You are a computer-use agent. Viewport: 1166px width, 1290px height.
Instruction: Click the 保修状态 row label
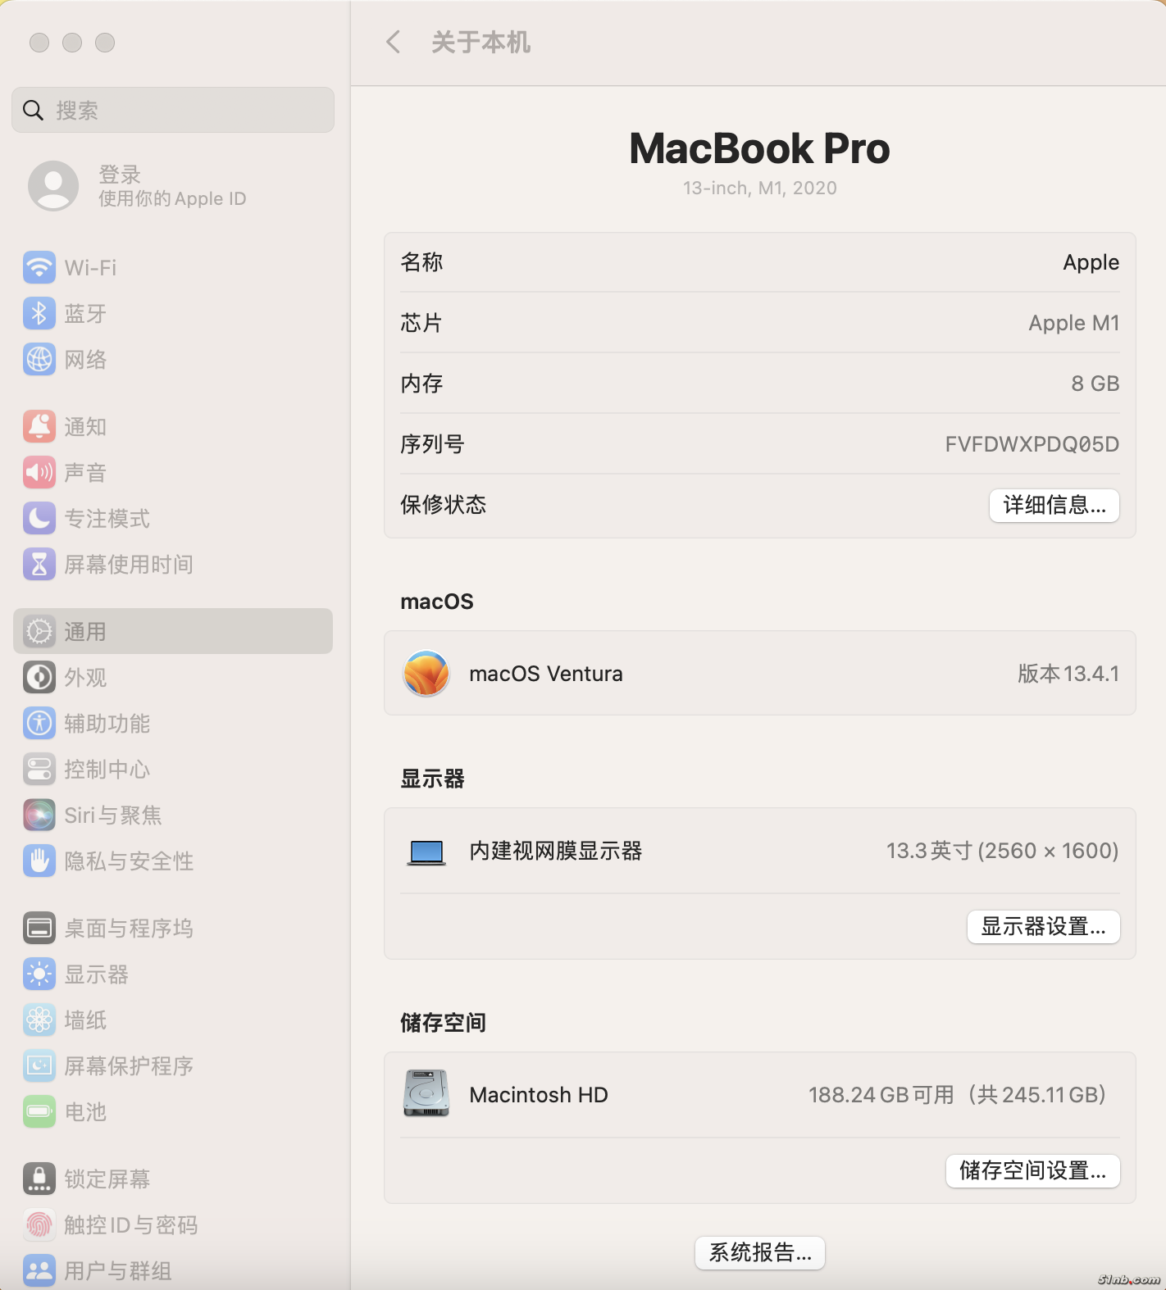pyautogui.click(x=443, y=505)
